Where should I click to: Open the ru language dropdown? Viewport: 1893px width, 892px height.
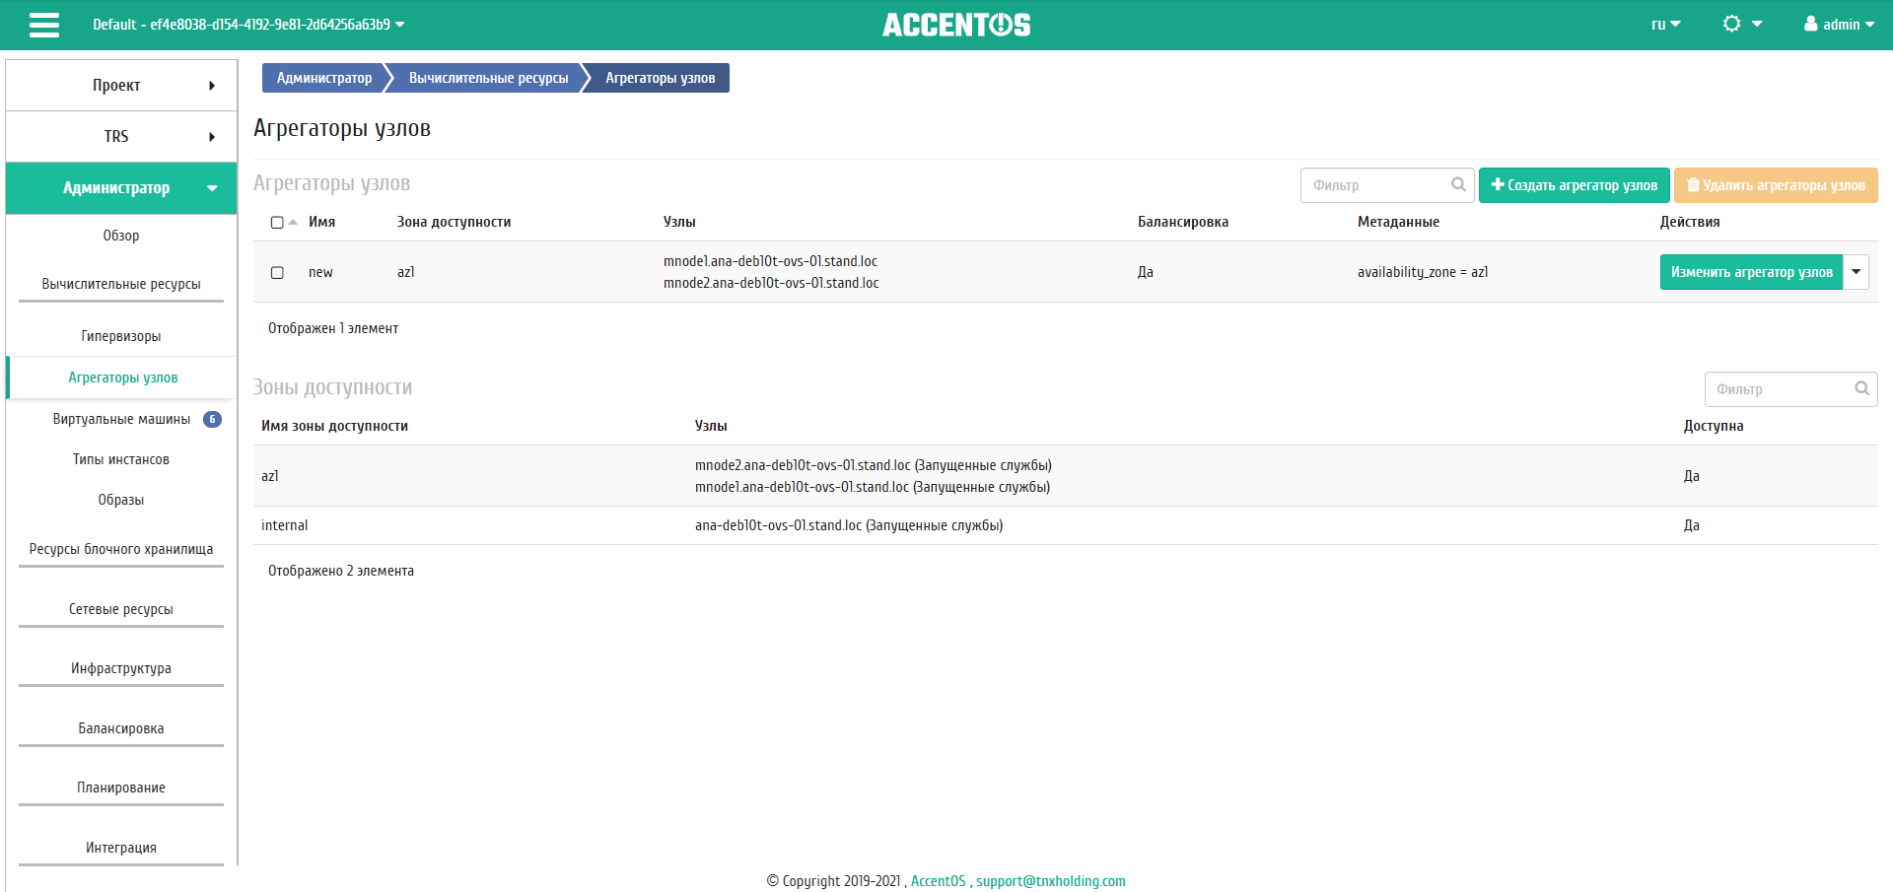[x=1665, y=25]
